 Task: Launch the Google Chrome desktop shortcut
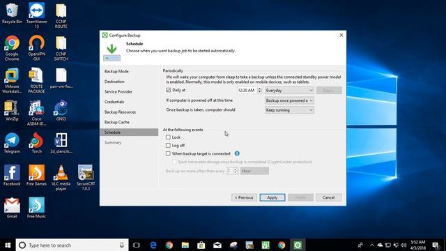click(x=12, y=48)
